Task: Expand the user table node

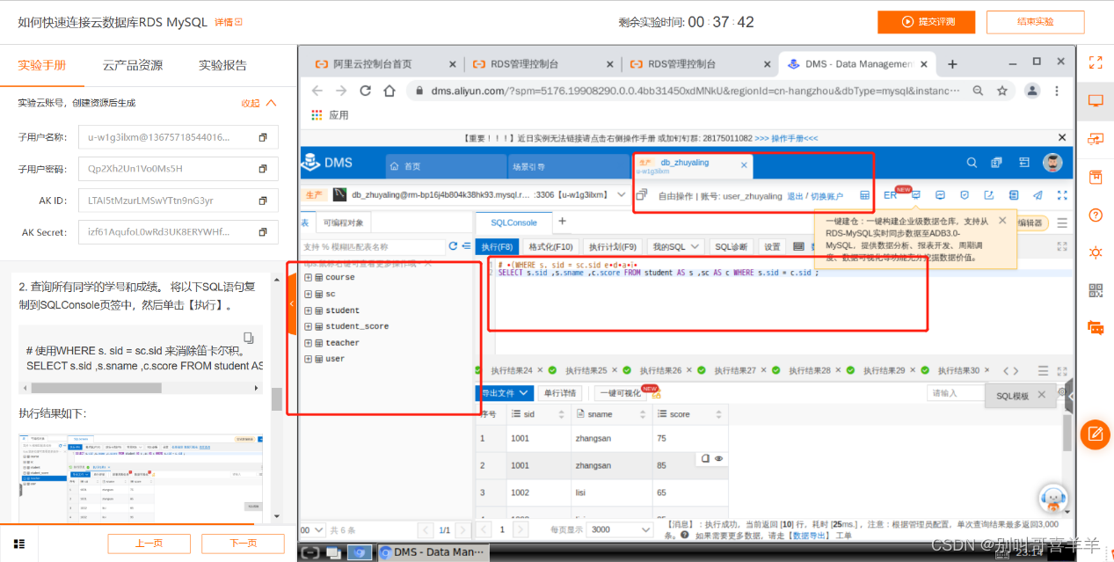Action: (308, 359)
